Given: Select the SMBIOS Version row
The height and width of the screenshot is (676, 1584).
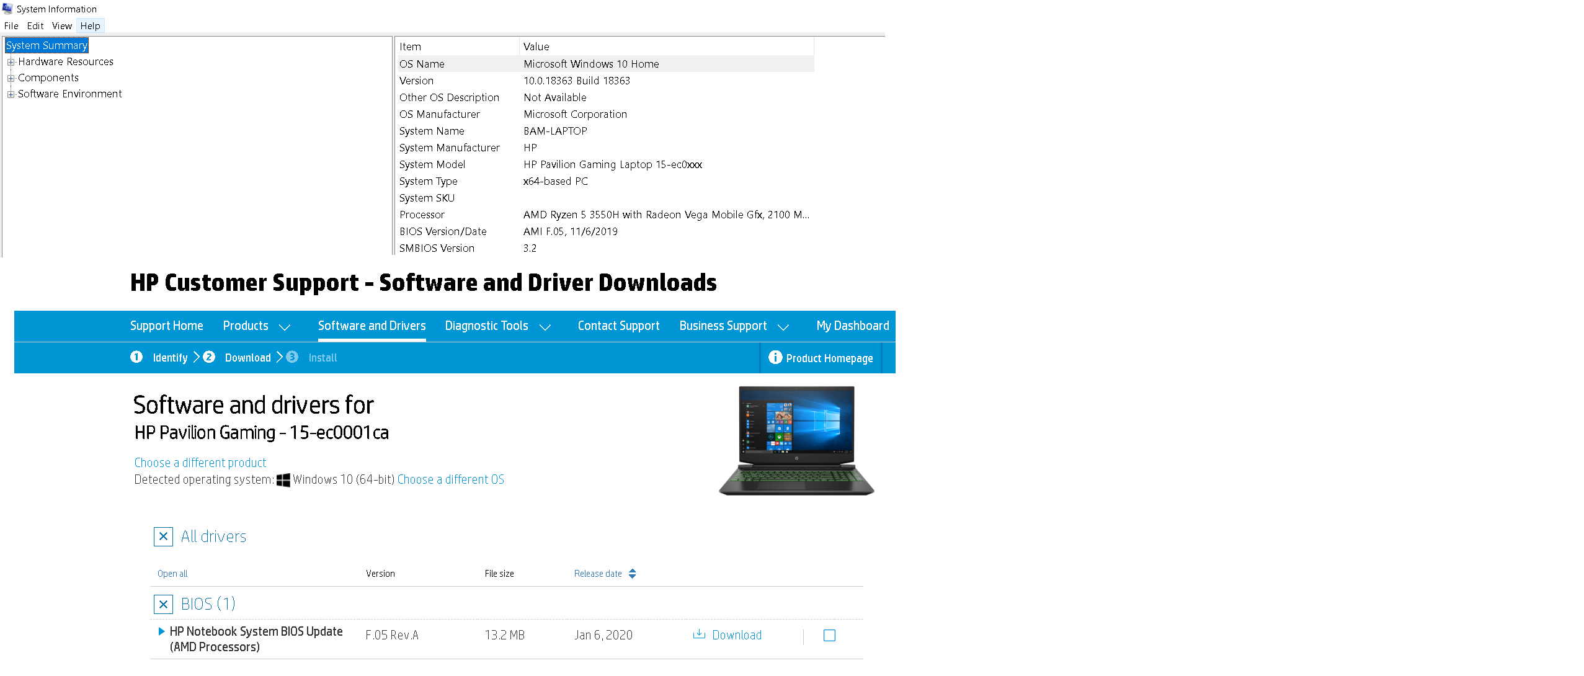Looking at the screenshot, I should (x=605, y=248).
